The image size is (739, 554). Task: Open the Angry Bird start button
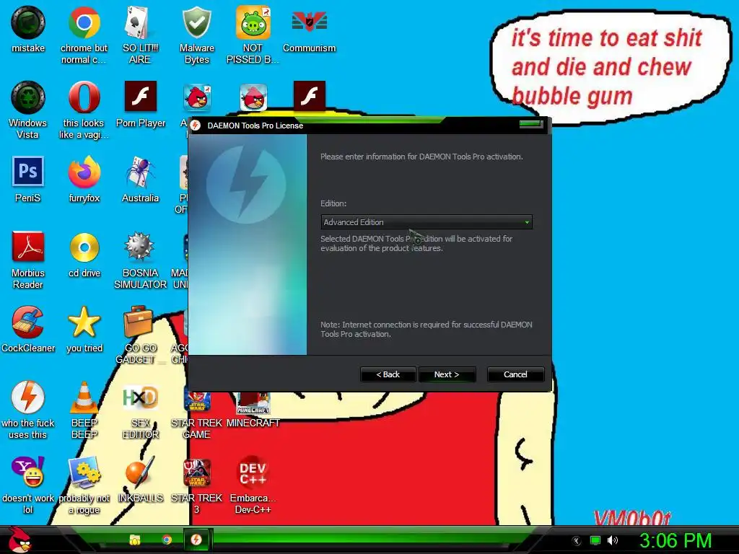click(x=19, y=540)
